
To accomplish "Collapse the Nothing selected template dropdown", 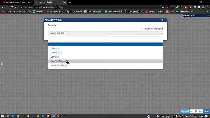I will tap(105, 33).
